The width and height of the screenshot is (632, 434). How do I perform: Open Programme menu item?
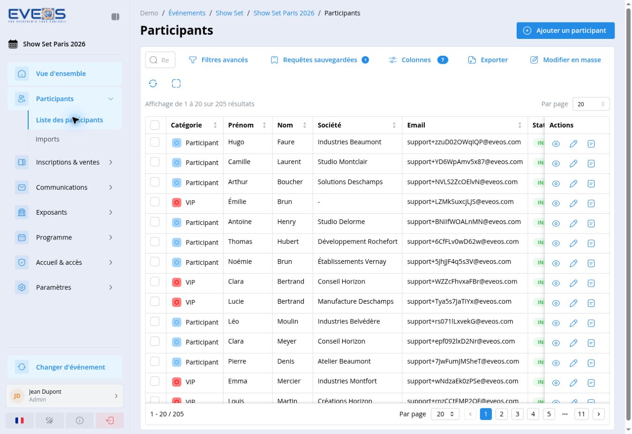pyautogui.click(x=65, y=238)
